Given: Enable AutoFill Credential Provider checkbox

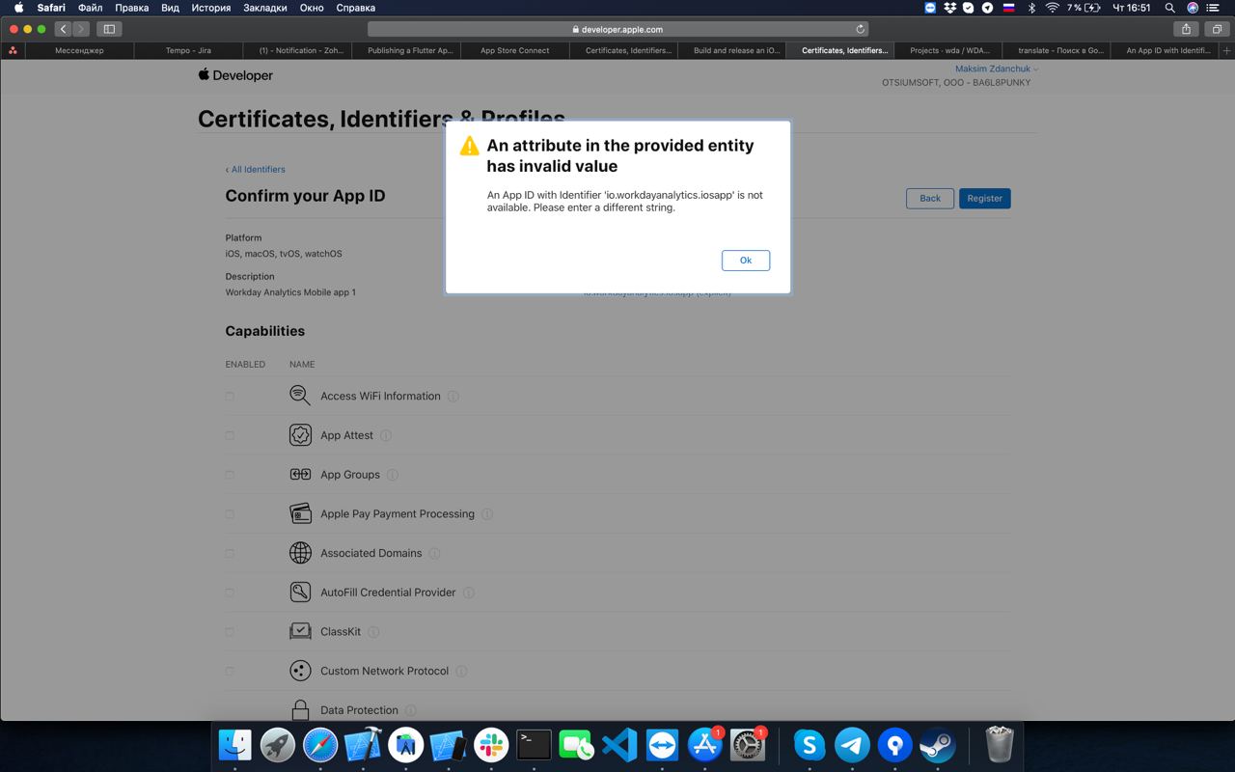Looking at the screenshot, I should click(x=230, y=593).
